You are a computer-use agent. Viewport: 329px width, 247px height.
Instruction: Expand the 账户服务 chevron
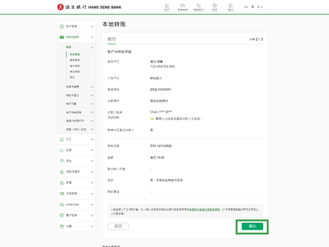(x=92, y=27)
